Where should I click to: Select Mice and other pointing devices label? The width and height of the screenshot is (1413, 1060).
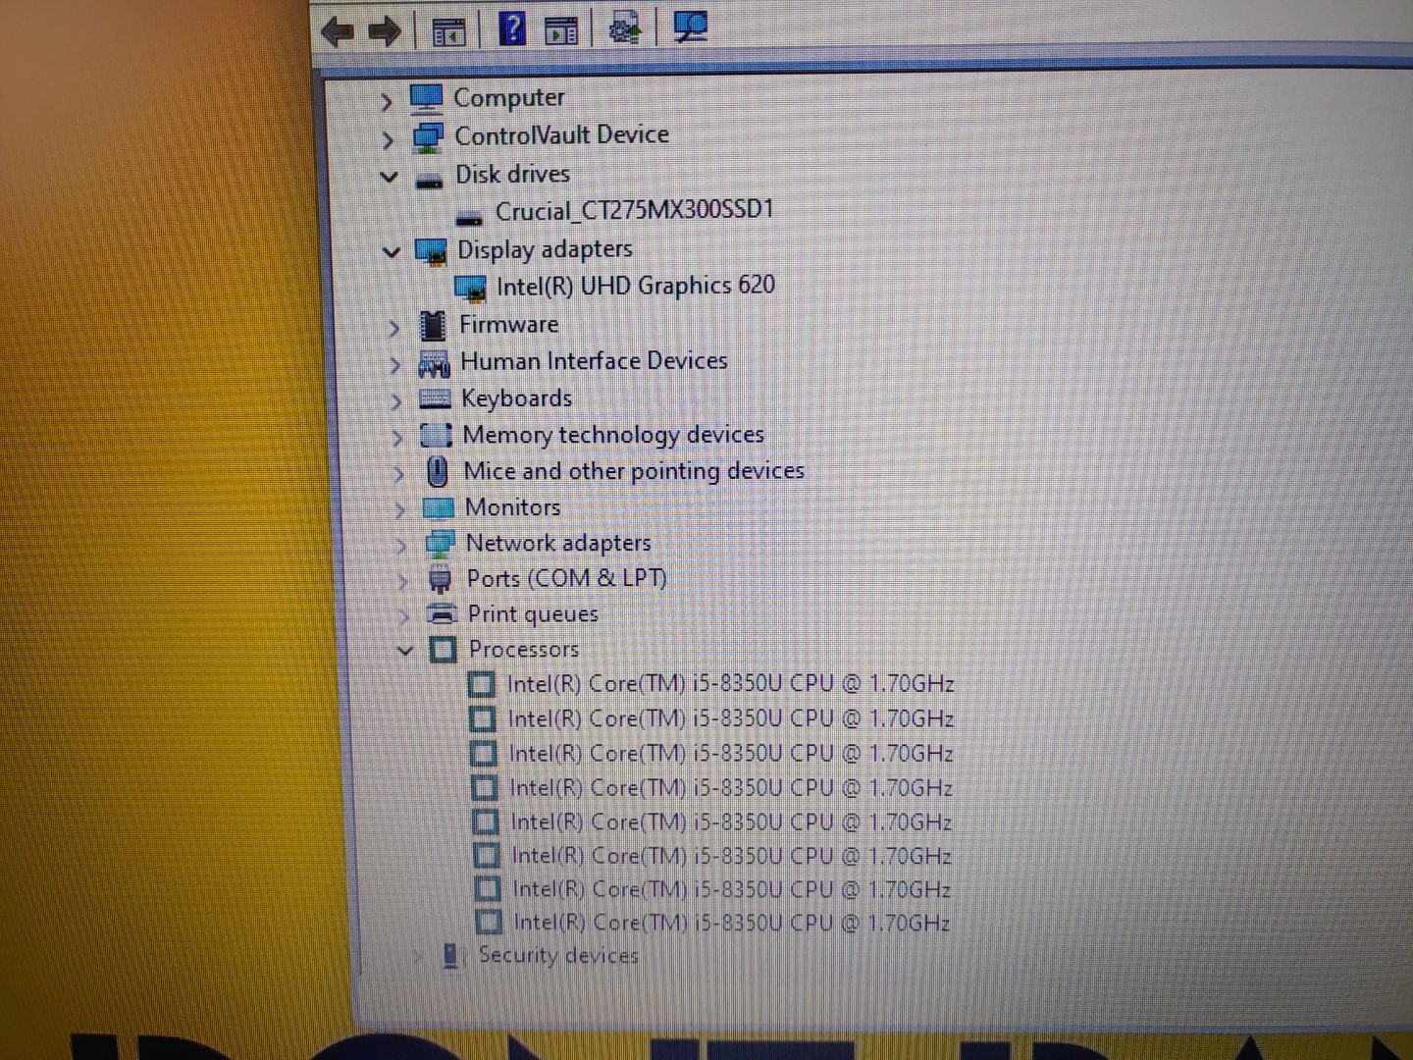coord(634,471)
